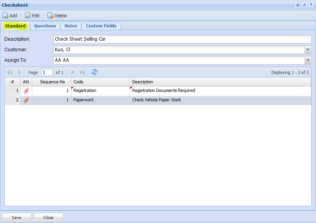Open attachment paperclip for Registration row
Screen dimensions: 316x223
pyautogui.click(x=26, y=90)
